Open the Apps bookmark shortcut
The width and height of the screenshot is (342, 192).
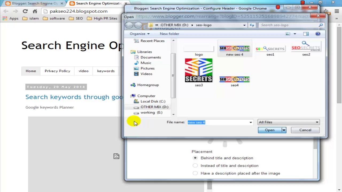tap(10, 18)
